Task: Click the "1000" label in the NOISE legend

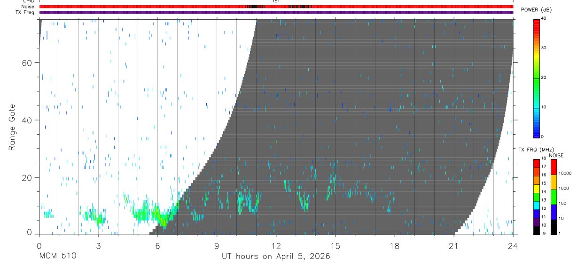Action: click(x=563, y=188)
